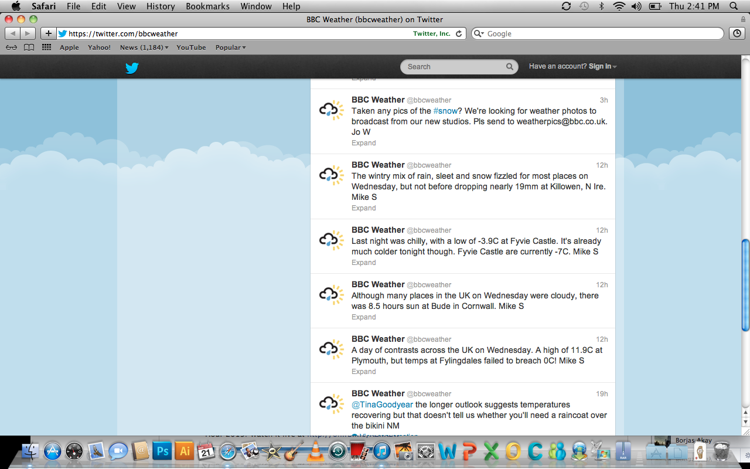
Task: Open Microsoft Word in the Dock
Action: tap(447, 451)
